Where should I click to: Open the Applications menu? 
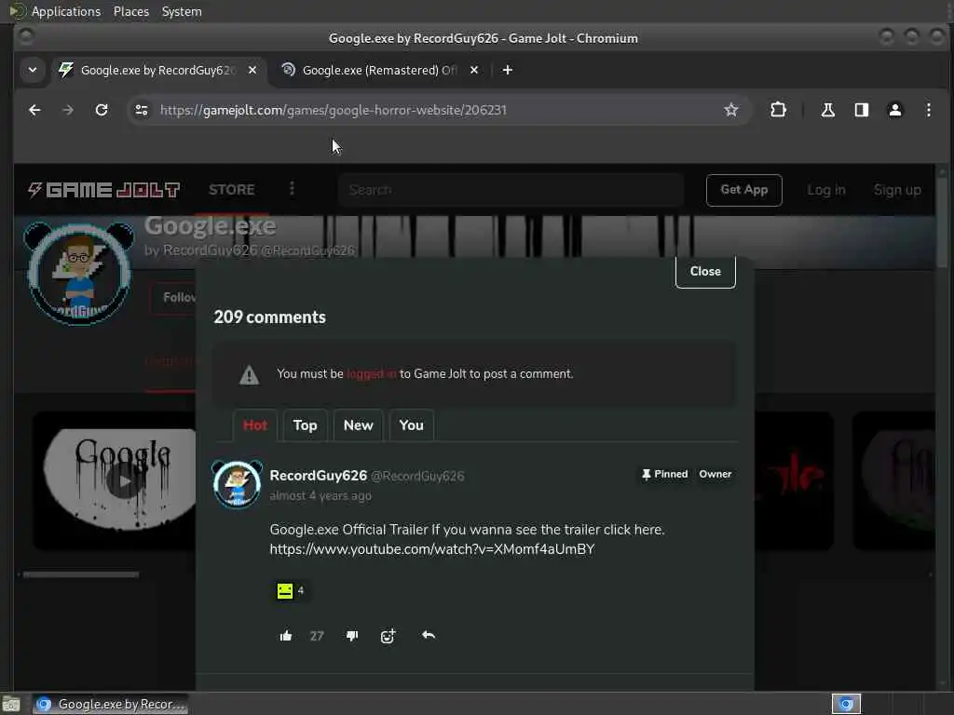pyautogui.click(x=66, y=11)
